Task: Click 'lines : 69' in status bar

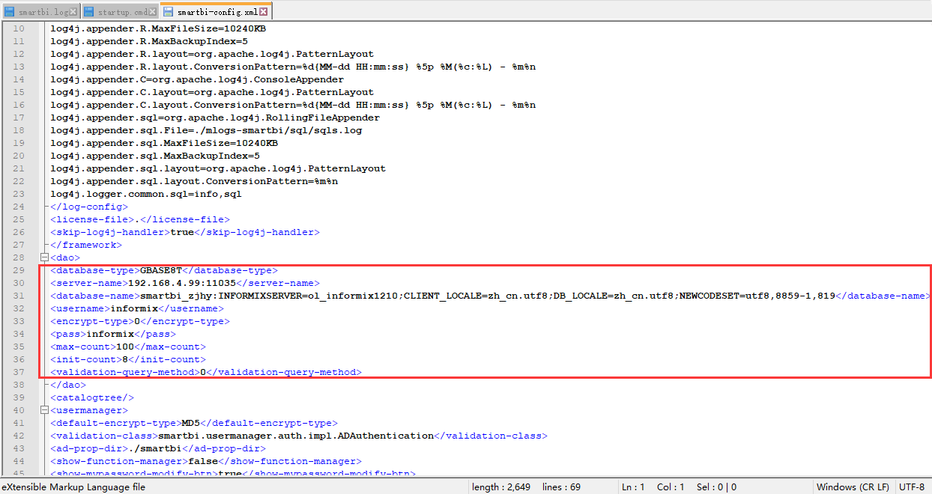Action: (x=561, y=487)
